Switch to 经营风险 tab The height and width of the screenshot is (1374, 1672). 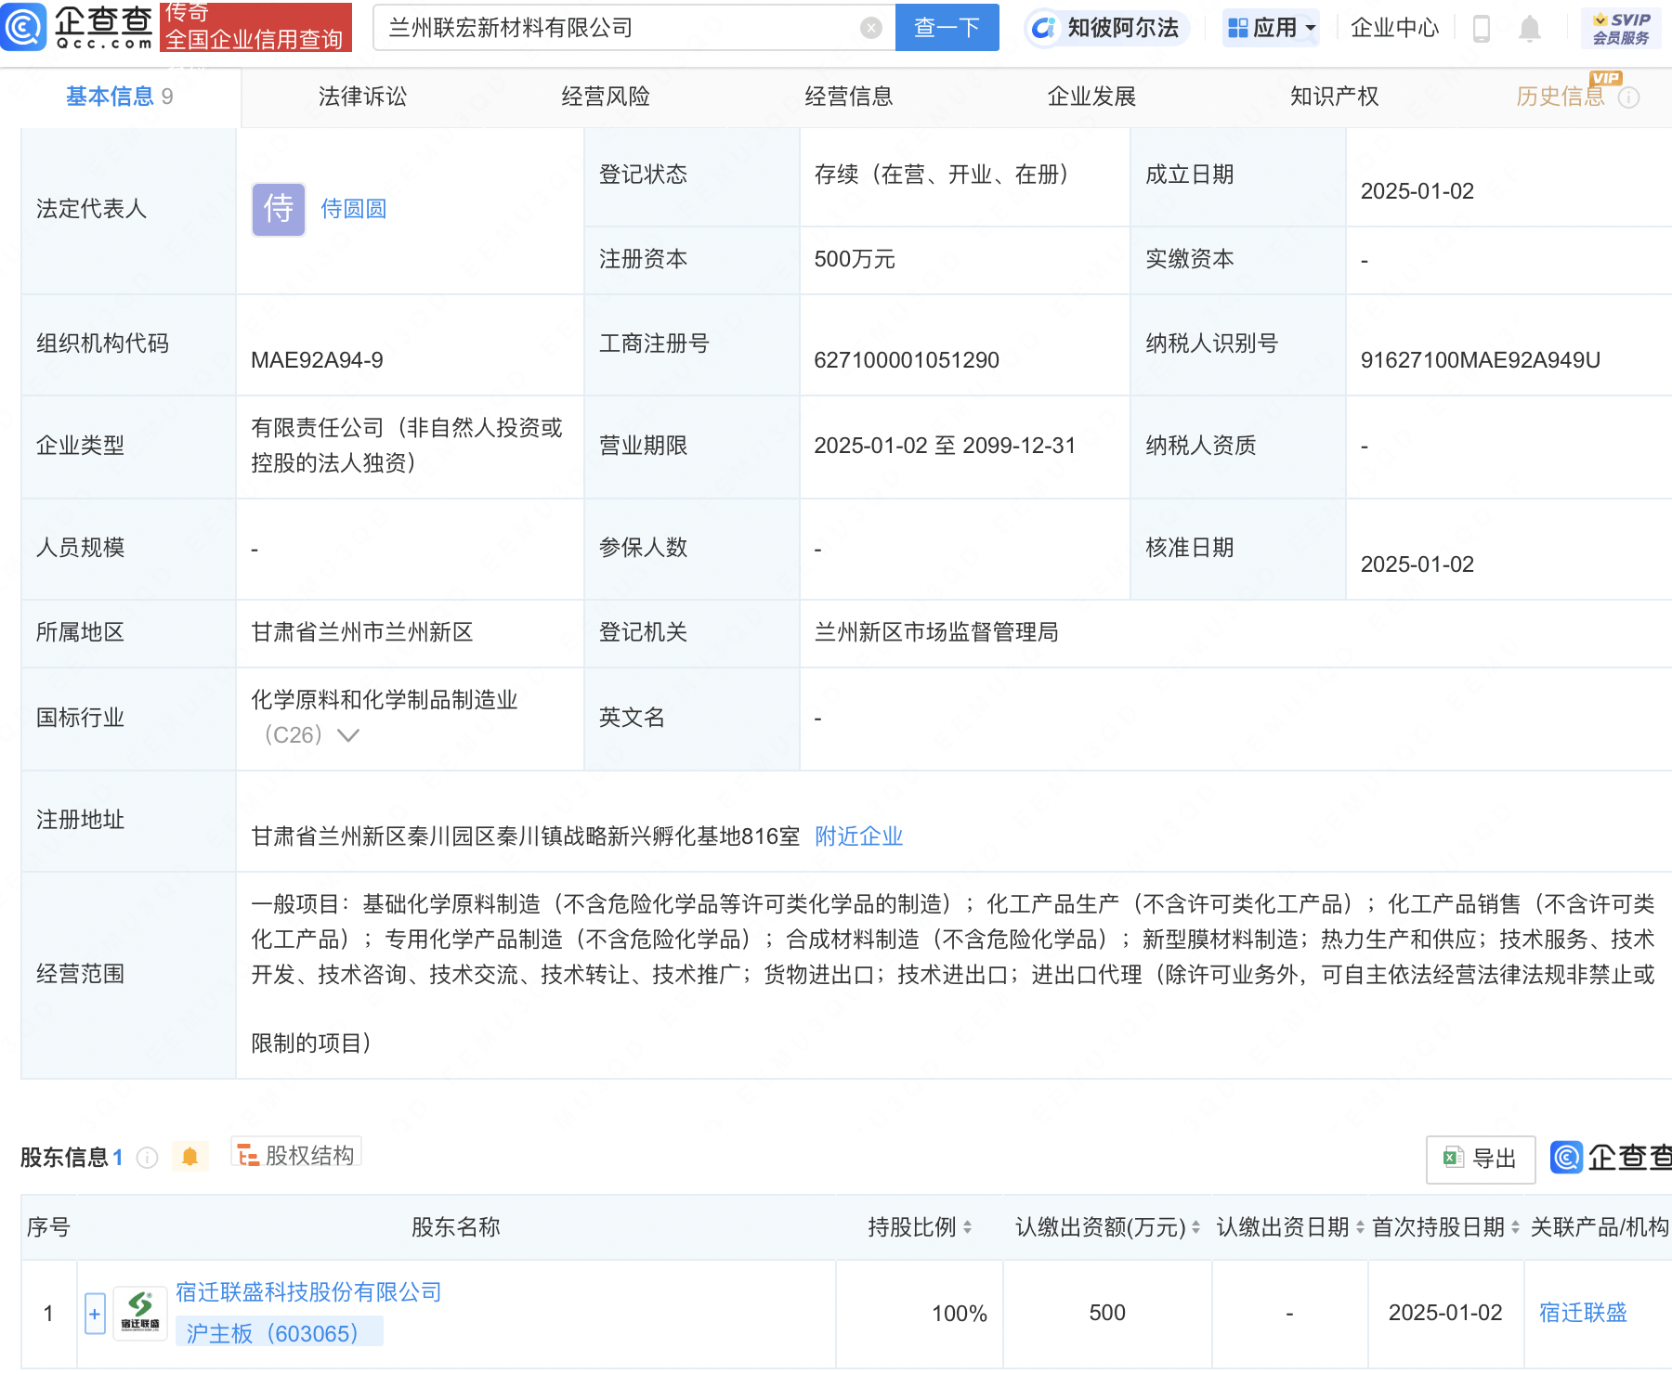[606, 97]
